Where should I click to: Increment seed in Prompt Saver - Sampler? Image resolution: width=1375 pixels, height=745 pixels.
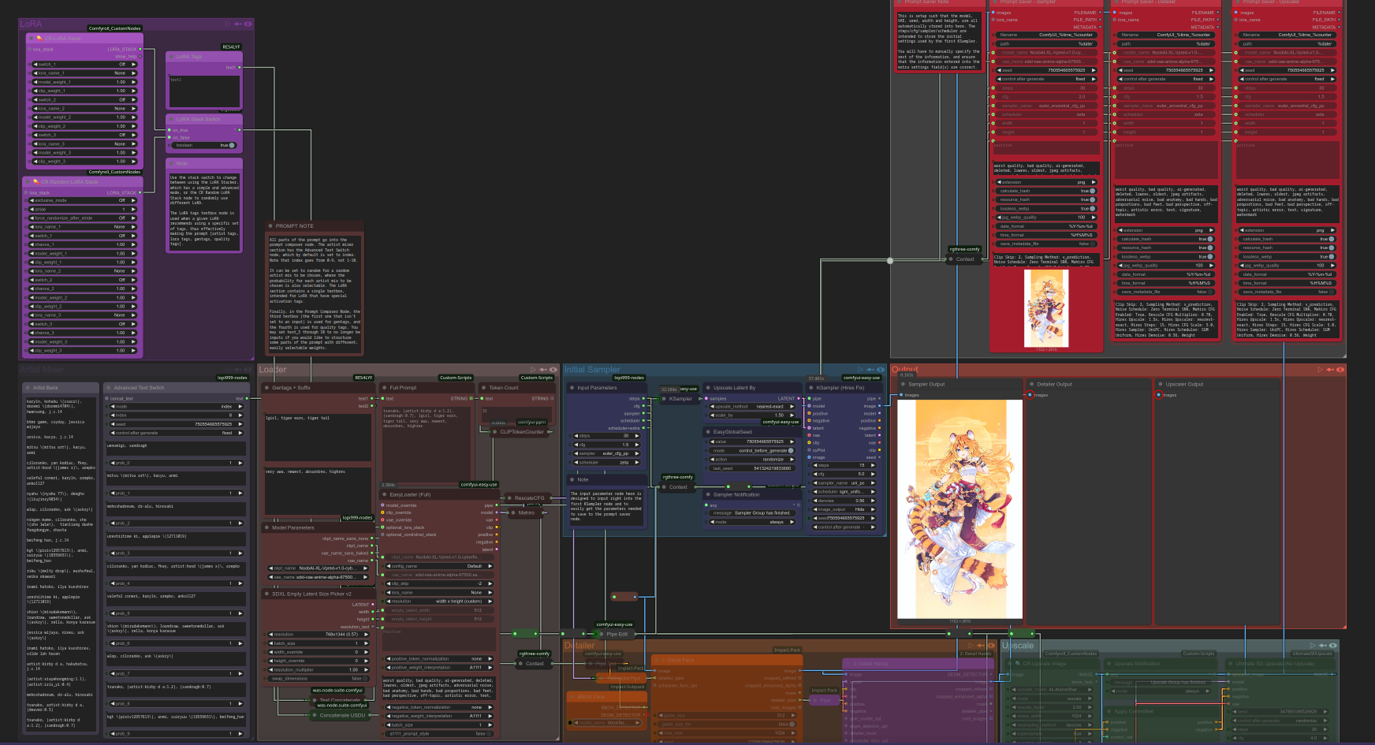point(1094,70)
